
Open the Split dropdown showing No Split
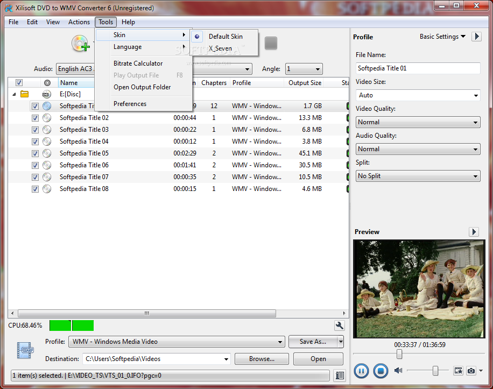click(418, 176)
